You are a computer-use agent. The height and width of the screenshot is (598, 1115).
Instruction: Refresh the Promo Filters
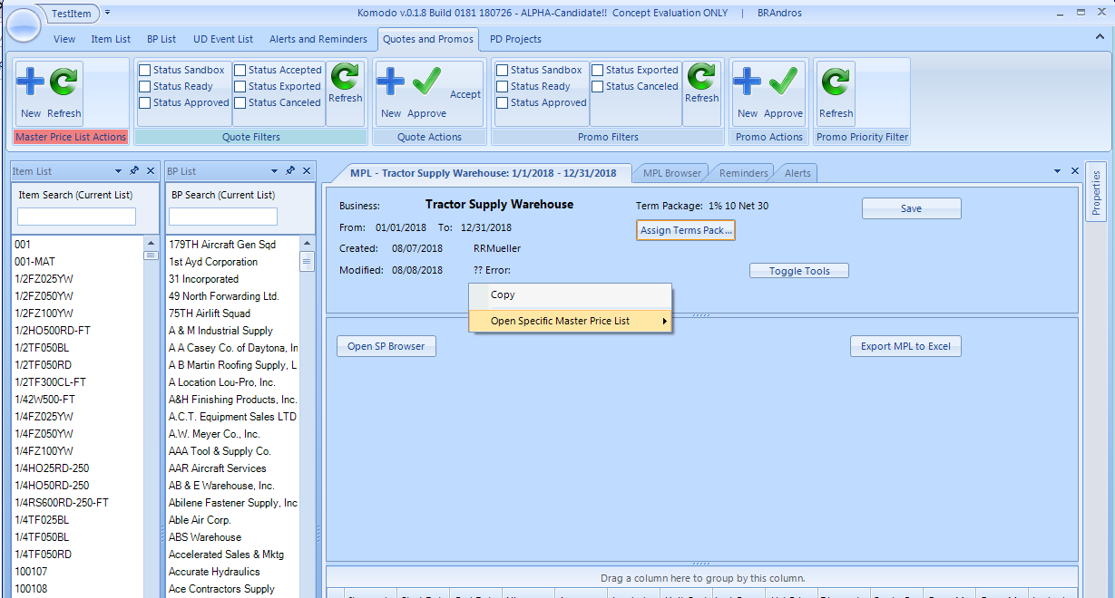click(x=701, y=83)
